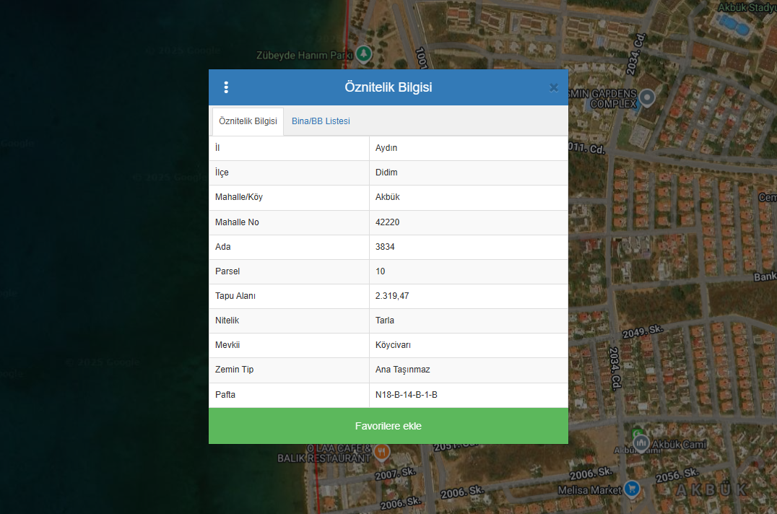Select the Nitelik value Tarla

coord(385,321)
